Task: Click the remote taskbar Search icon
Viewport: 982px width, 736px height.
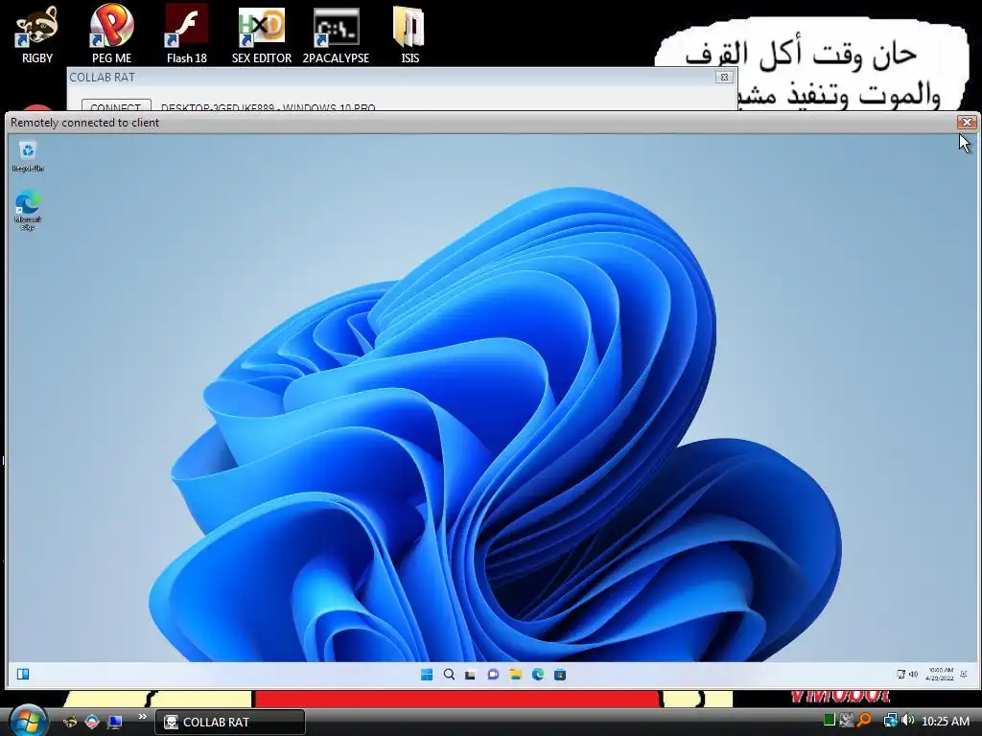Action: tap(449, 674)
